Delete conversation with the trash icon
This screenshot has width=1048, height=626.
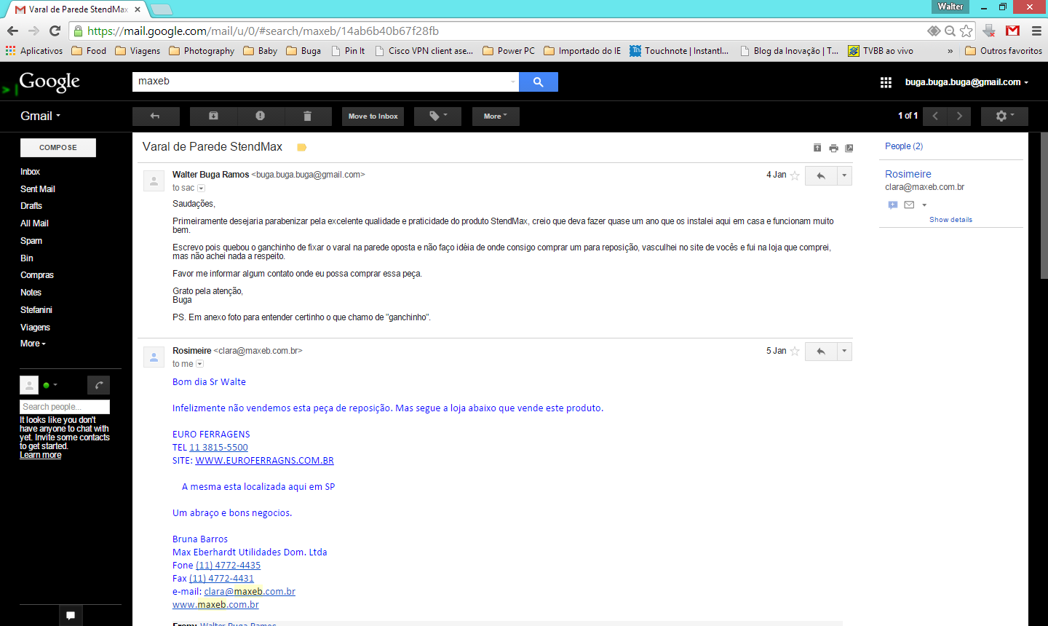pos(308,116)
